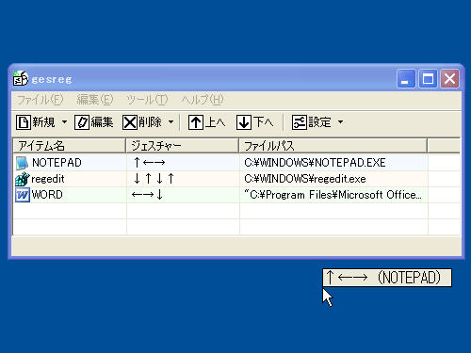Move item up with 上へ icon
Viewport: 471px width, 353px height.
196,122
